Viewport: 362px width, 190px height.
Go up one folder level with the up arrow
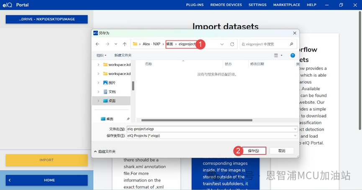[x=125, y=44]
